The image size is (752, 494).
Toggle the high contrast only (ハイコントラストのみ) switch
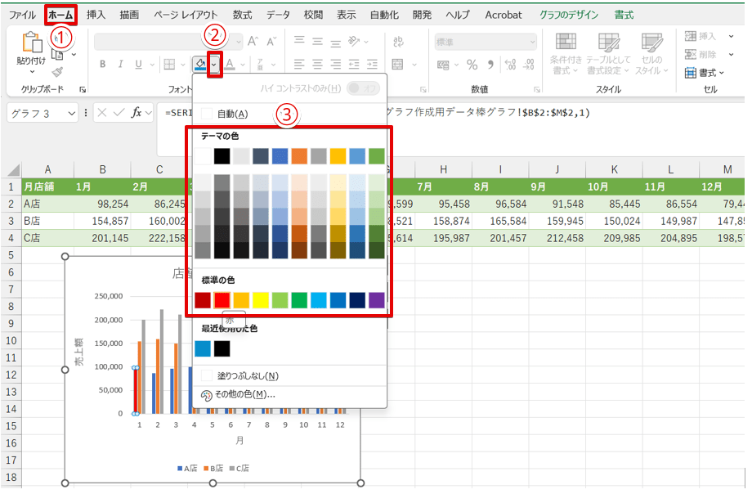[364, 88]
